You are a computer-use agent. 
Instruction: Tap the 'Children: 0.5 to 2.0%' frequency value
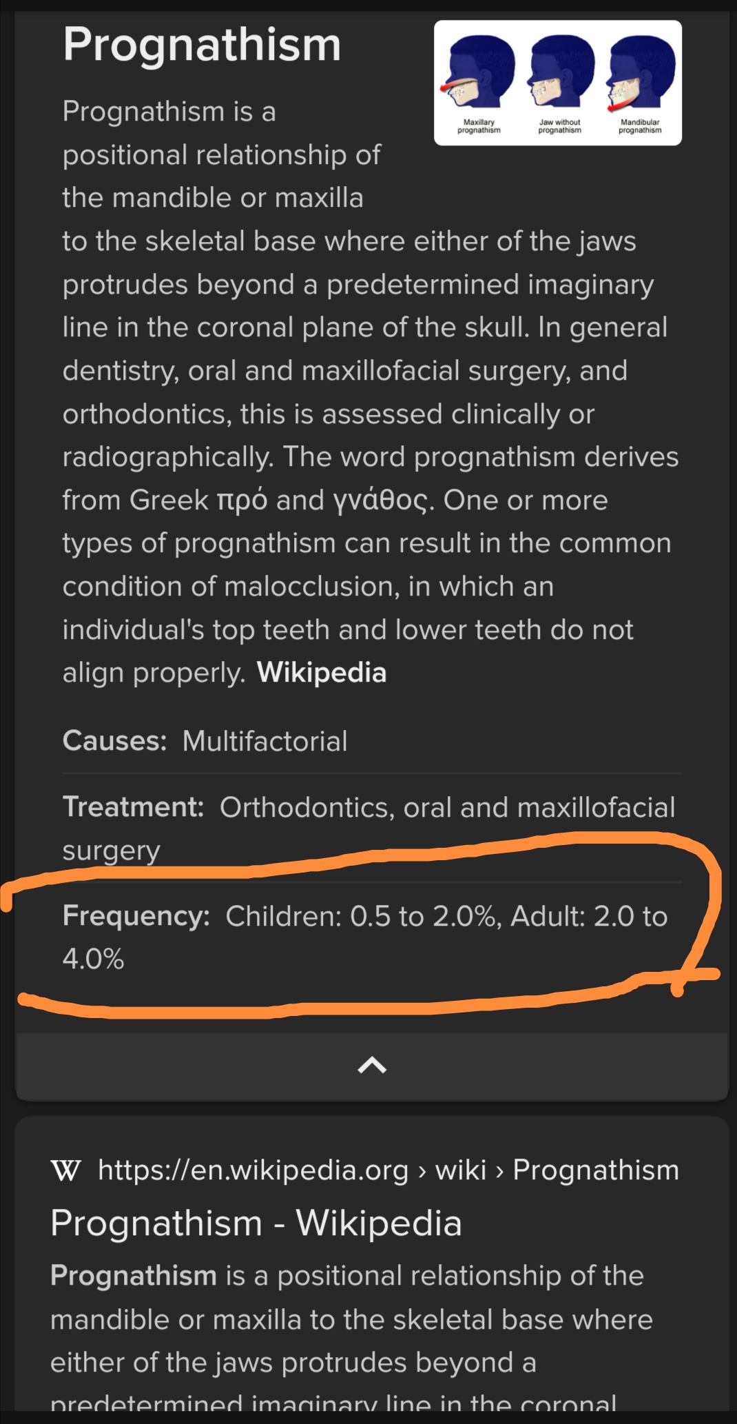coord(360,916)
